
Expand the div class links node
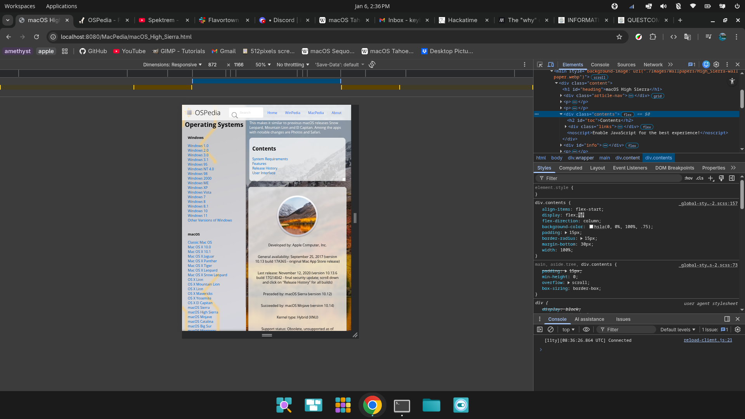tap(566, 126)
